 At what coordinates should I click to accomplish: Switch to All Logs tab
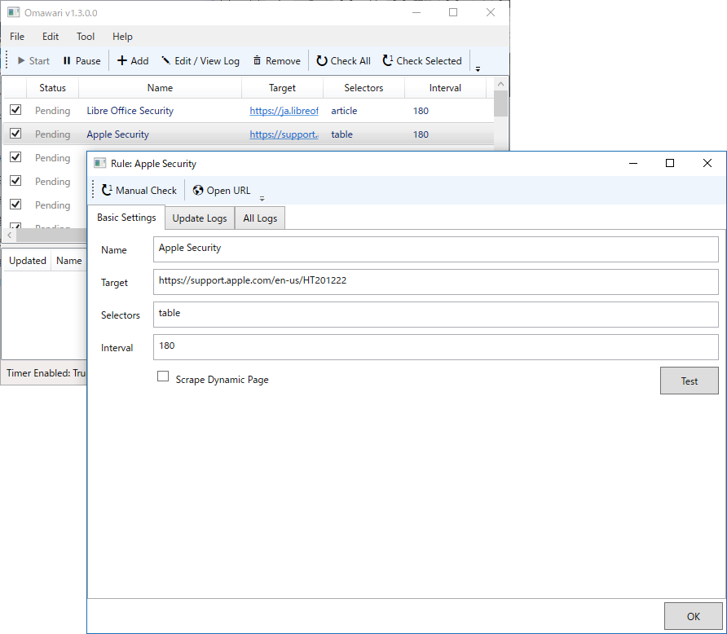[260, 218]
